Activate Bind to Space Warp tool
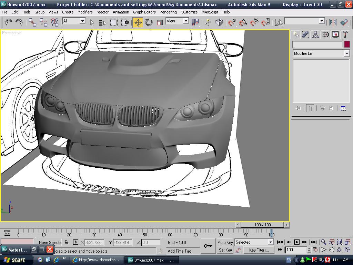The width and height of the screenshot is (353, 265). click(x=54, y=22)
